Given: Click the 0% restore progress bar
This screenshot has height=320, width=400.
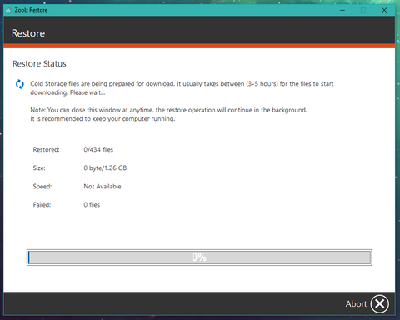Looking at the screenshot, I should [x=199, y=257].
